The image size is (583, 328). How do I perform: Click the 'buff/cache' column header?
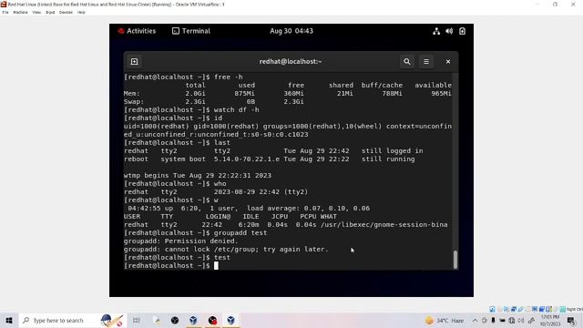coord(382,85)
